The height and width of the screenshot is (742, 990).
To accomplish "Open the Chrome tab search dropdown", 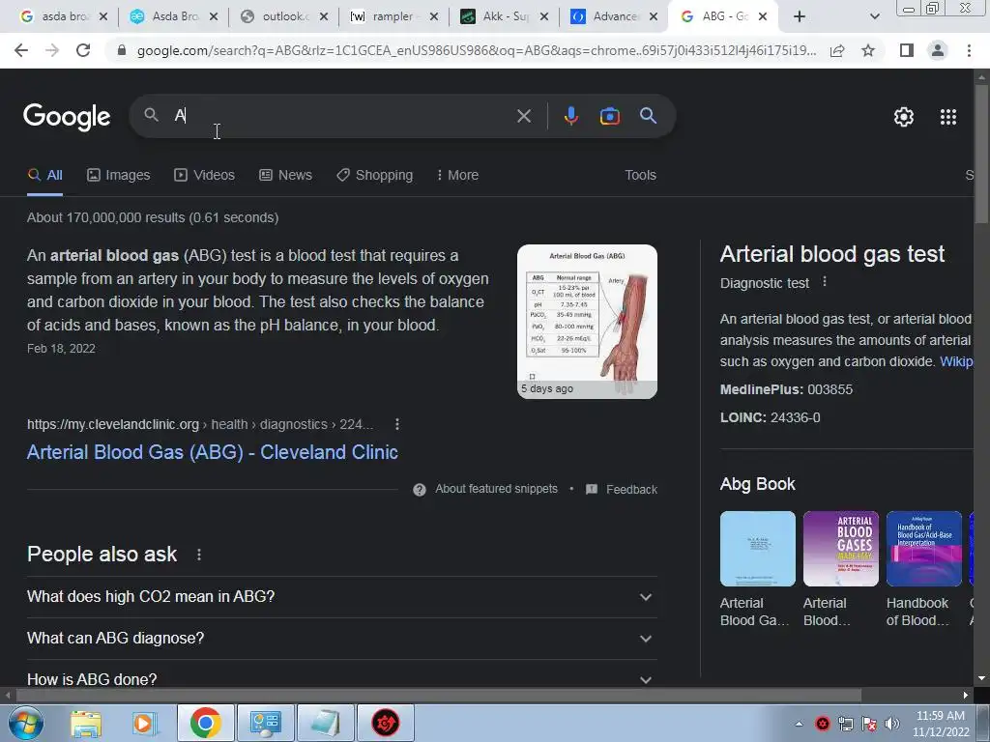I will pyautogui.click(x=874, y=16).
